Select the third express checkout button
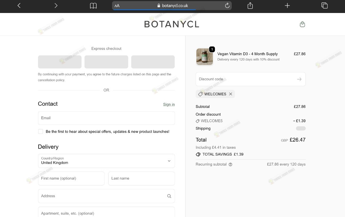 pos(153,62)
